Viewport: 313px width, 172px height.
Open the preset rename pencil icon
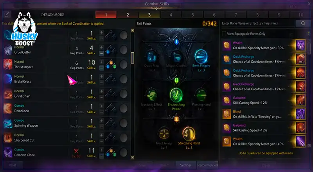point(7,14)
